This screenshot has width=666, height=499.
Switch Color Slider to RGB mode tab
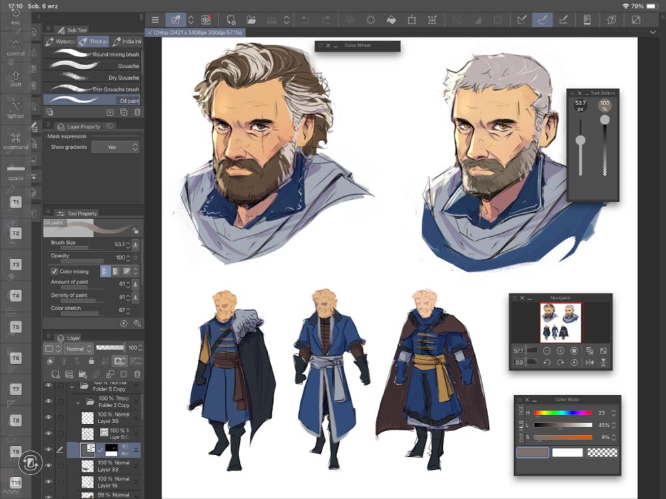521,410
